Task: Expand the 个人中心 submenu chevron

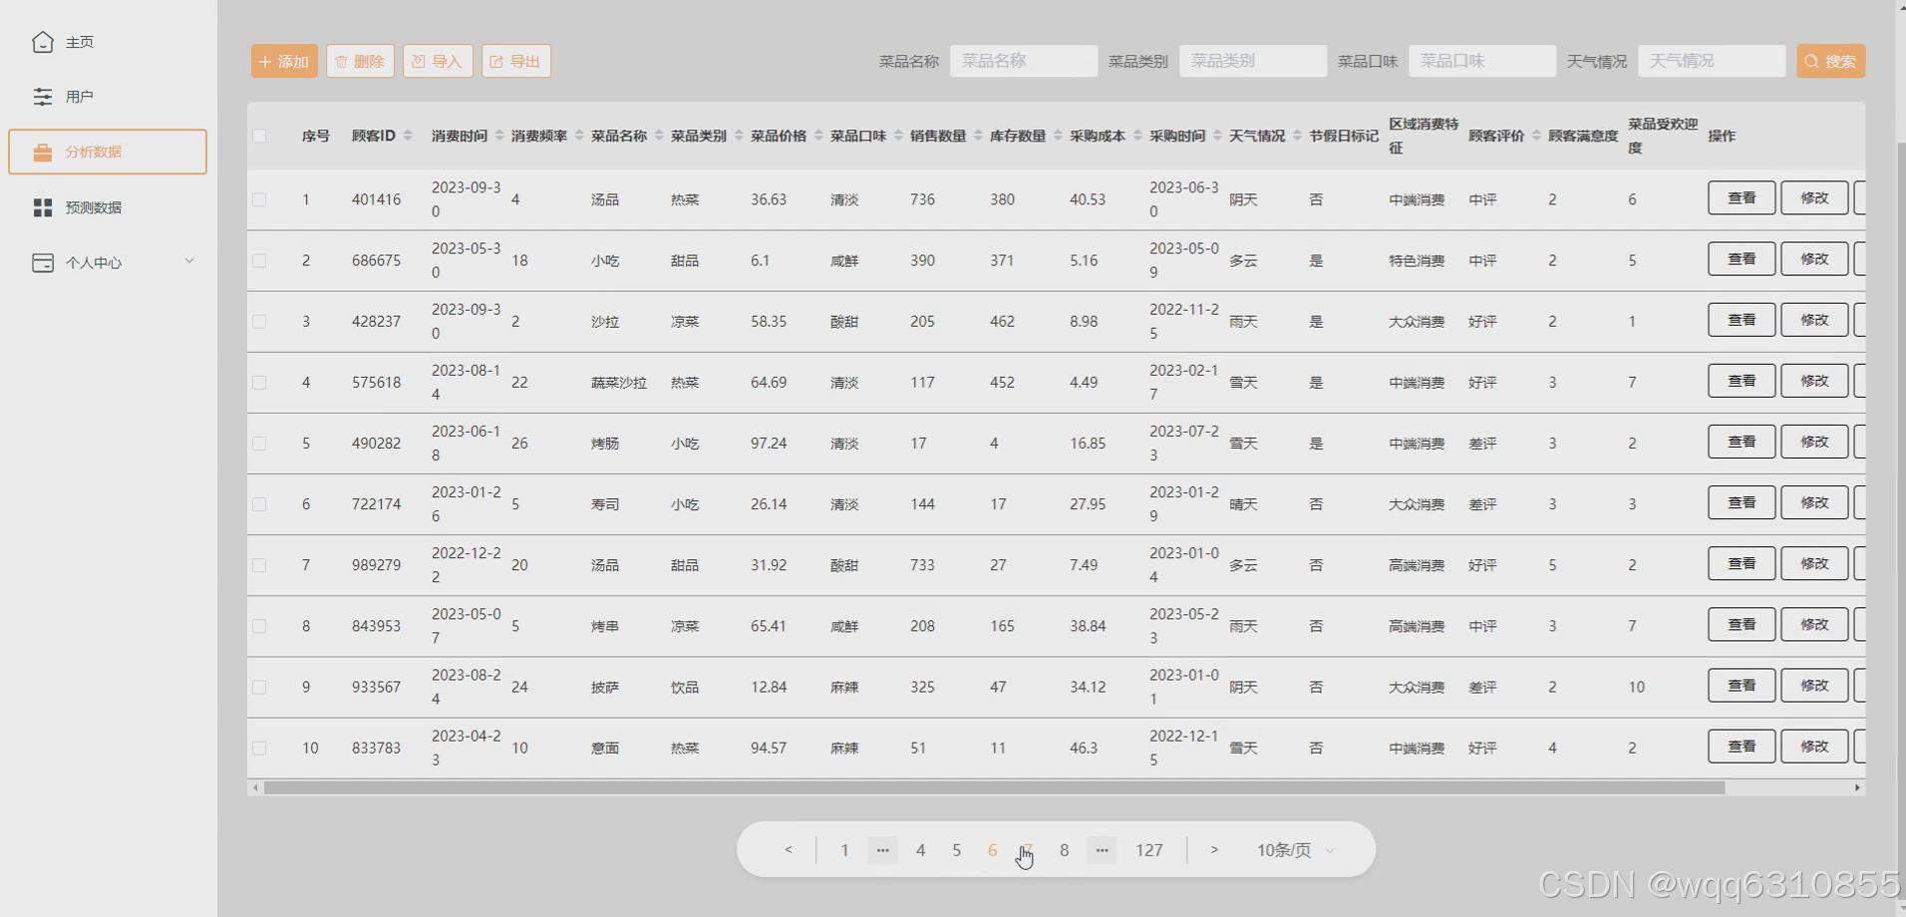Action: click(x=189, y=261)
